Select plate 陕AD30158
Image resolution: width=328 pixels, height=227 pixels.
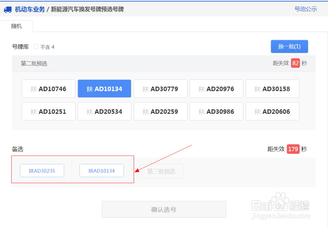tap(272, 89)
